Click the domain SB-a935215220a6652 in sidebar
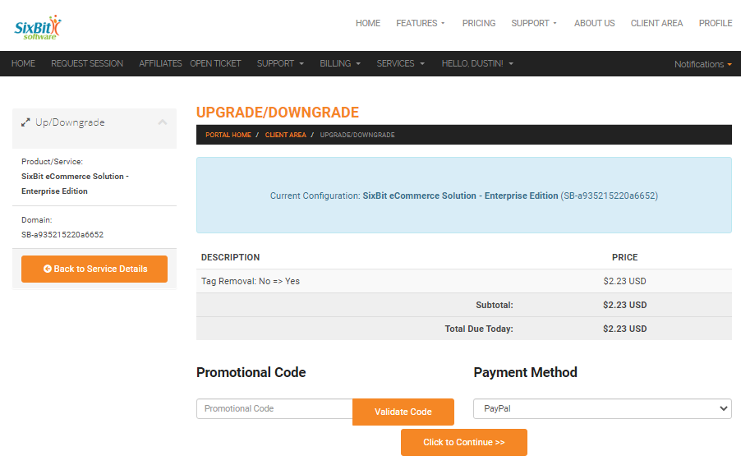Image resolution: width=741 pixels, height=465 pixels. point(62,234)
